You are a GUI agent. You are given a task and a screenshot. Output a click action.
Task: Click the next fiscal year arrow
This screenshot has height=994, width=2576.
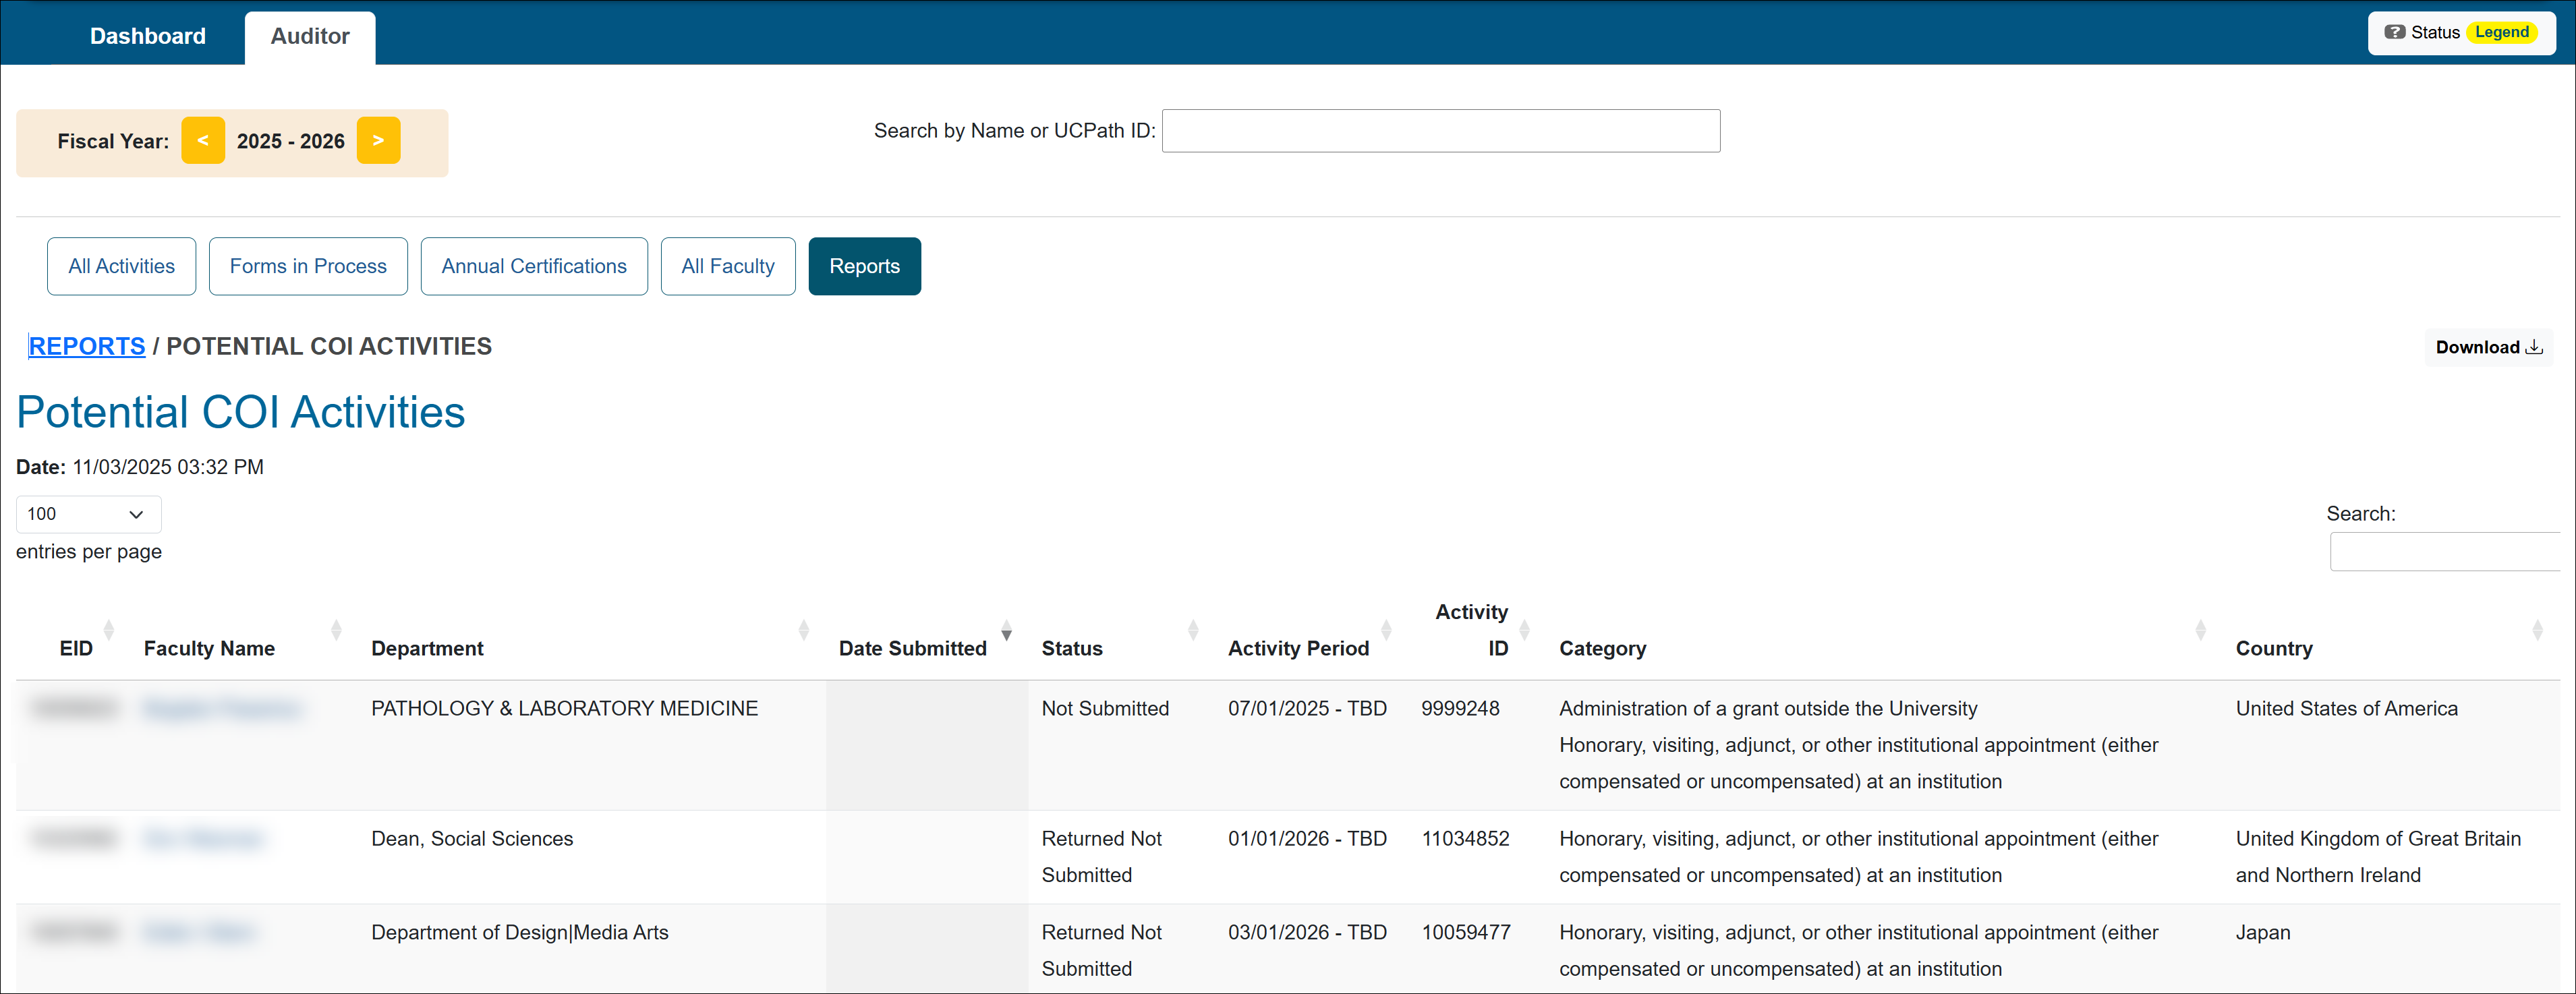[378, 140]
